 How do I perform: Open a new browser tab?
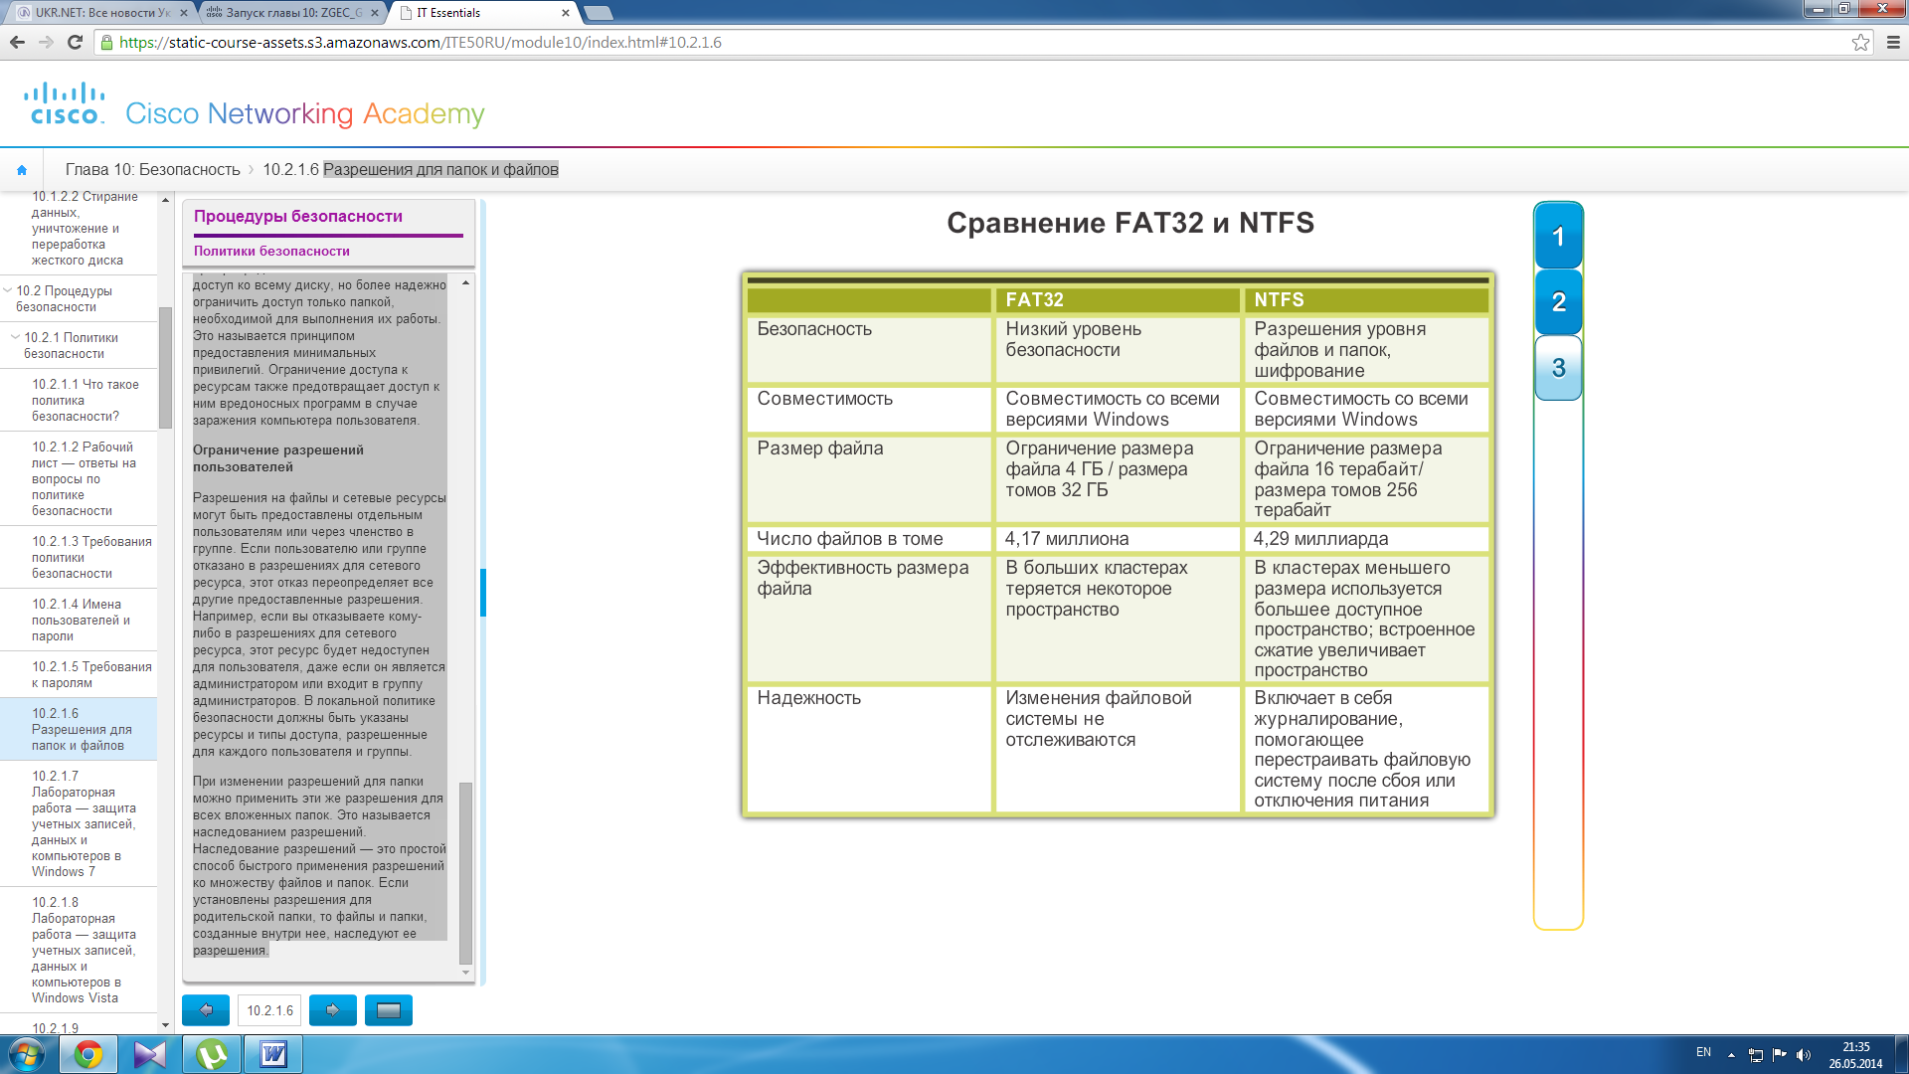coord(598,13)
